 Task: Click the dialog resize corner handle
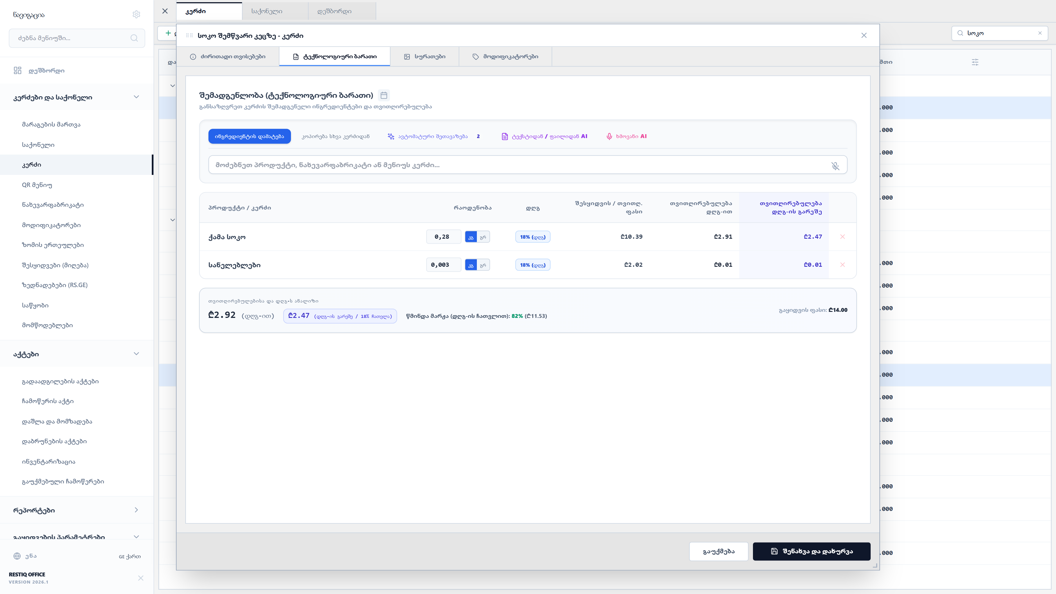[x=875, y=565]
